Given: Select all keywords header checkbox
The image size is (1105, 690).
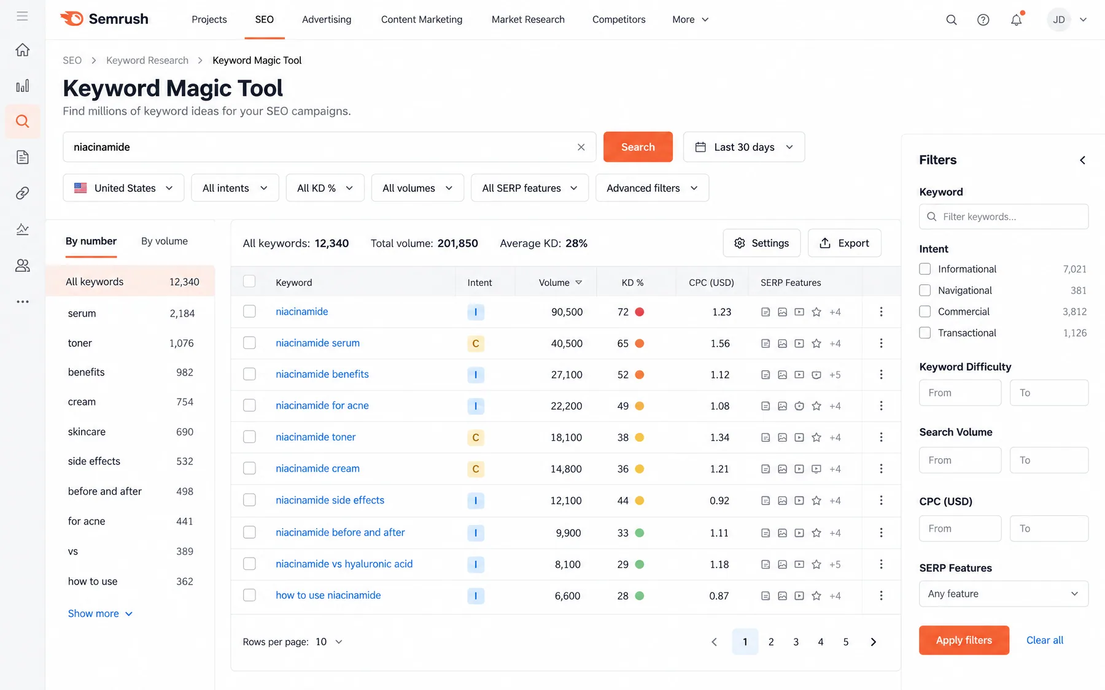Looking at the screenshot, I should point(249,282).
